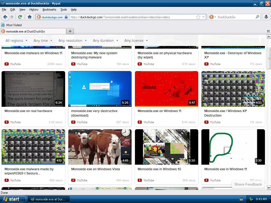The image size is (271, 203).
Task: Expand the Any license filter
Action: coord(136,40)
